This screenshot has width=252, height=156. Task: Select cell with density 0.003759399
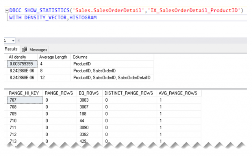tap(22, 64)
